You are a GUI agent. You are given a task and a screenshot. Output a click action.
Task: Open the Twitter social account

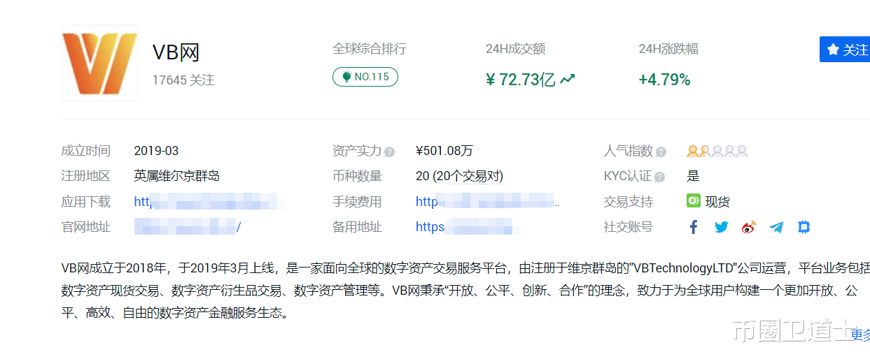coord(722,227)
